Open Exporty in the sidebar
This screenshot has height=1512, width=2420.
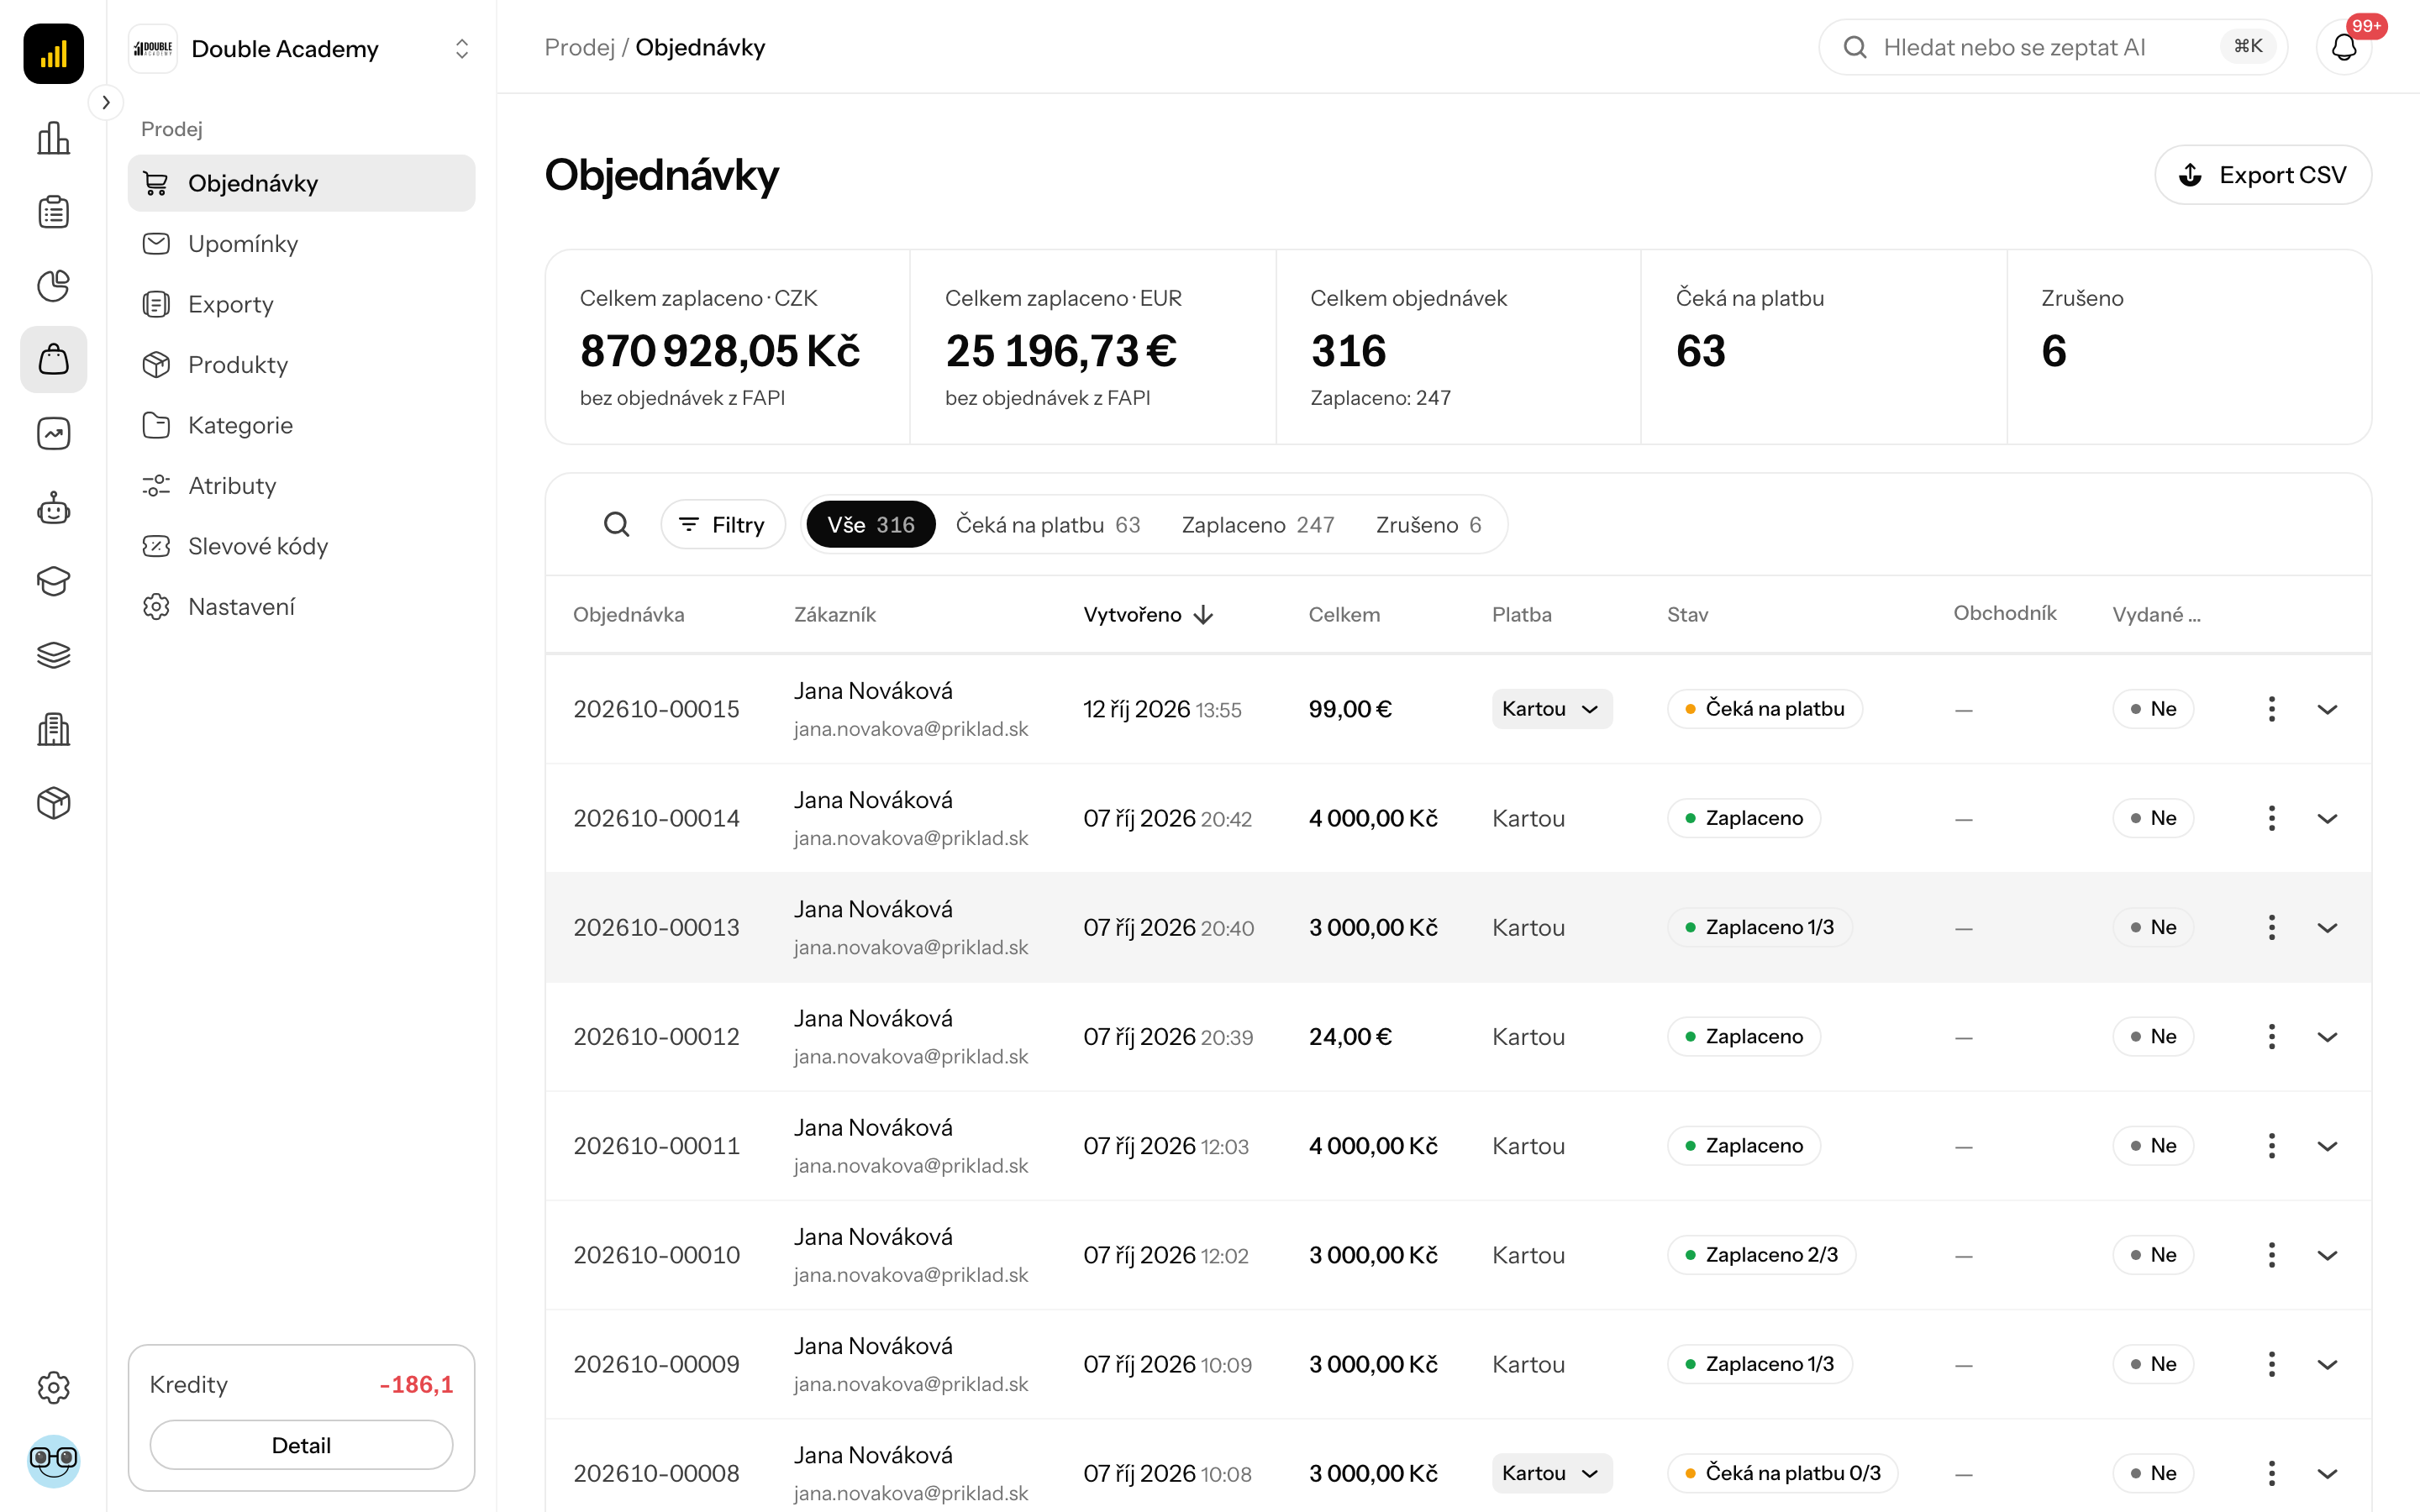(301, 304)
